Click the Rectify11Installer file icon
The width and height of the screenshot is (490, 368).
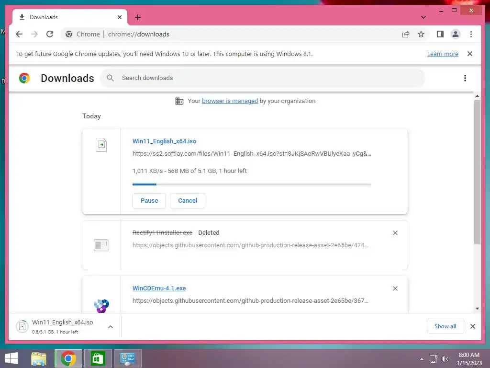101,245
